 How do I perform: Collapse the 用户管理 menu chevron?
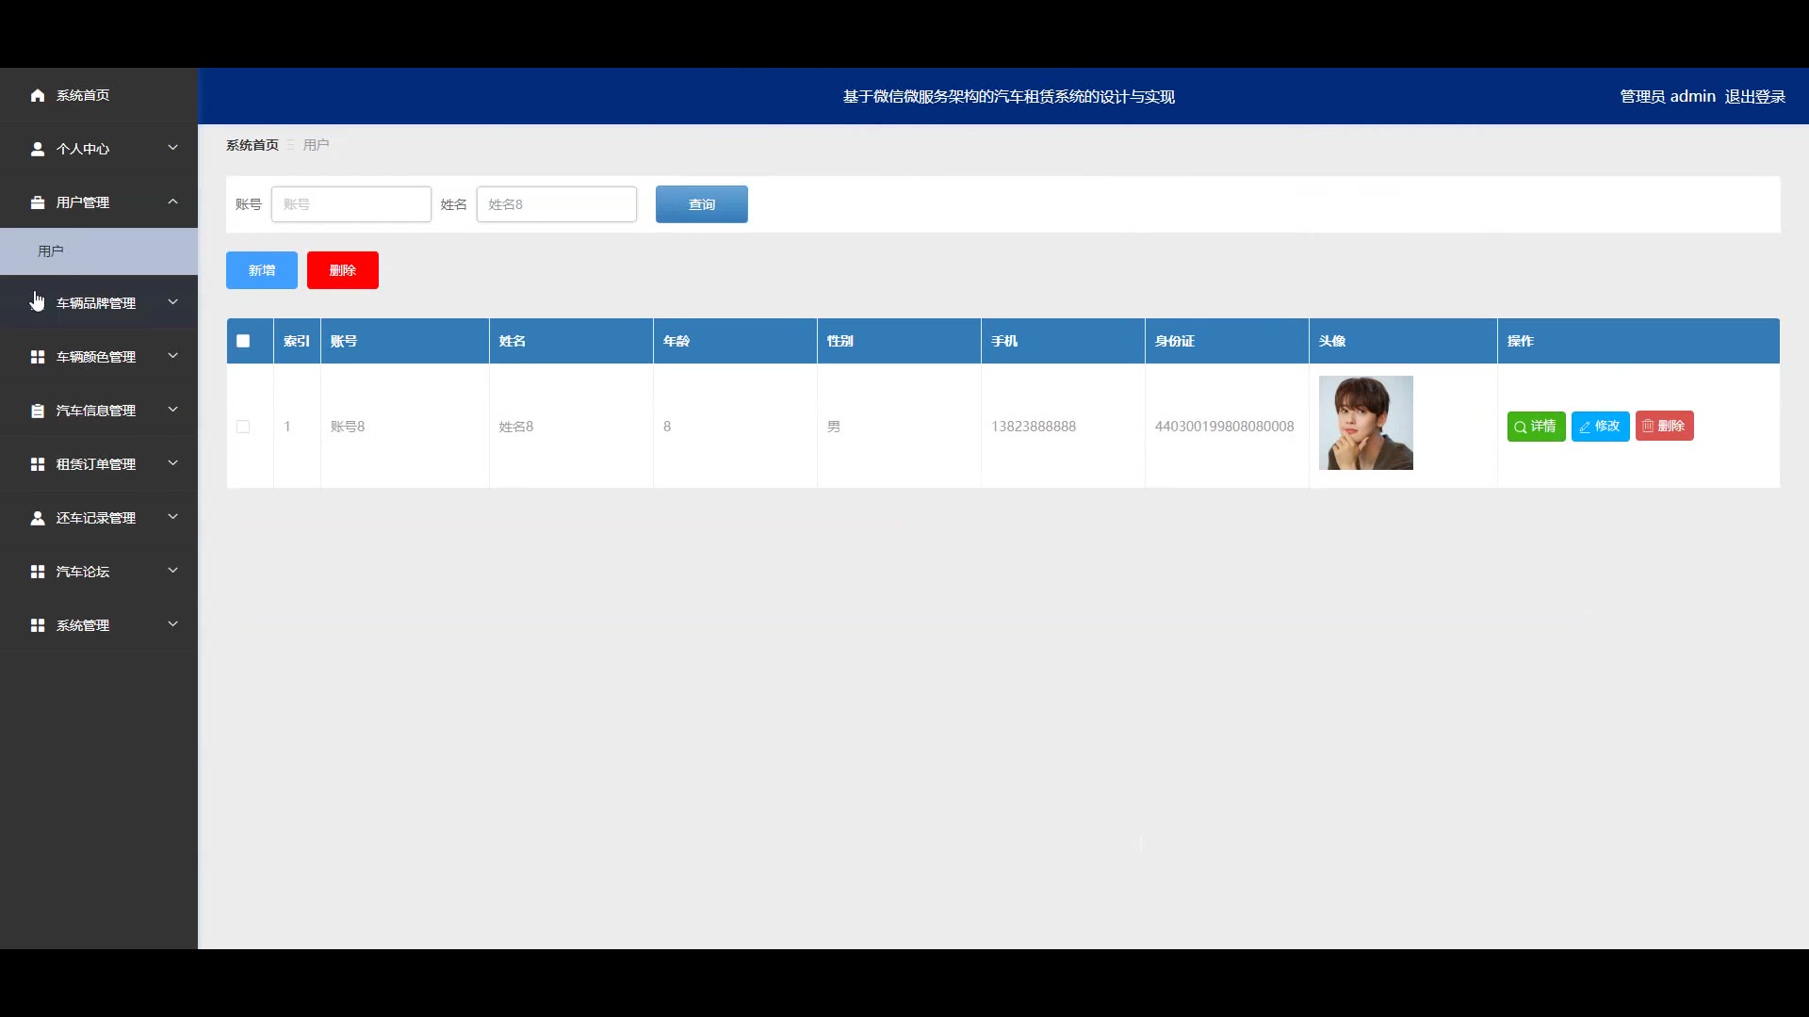pyautogui.click(x=172, y=202)
